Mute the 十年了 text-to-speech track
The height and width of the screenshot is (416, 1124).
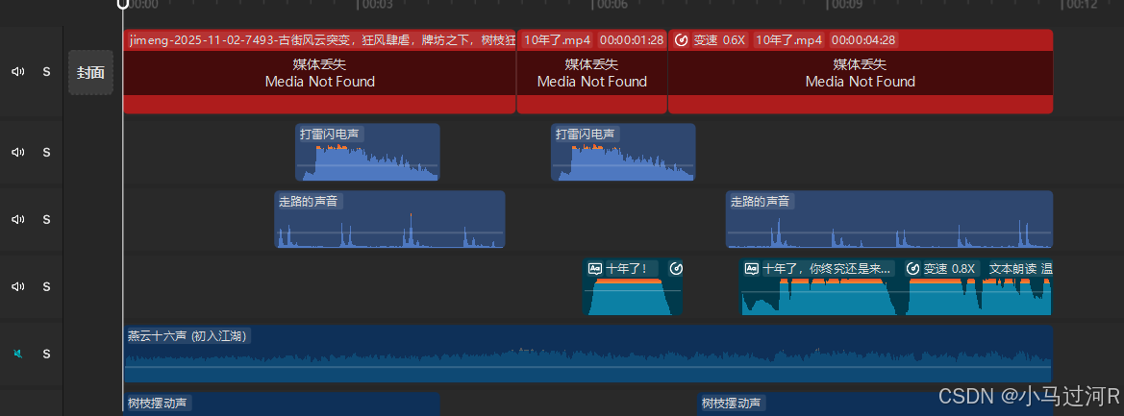(x=18, y=286)
